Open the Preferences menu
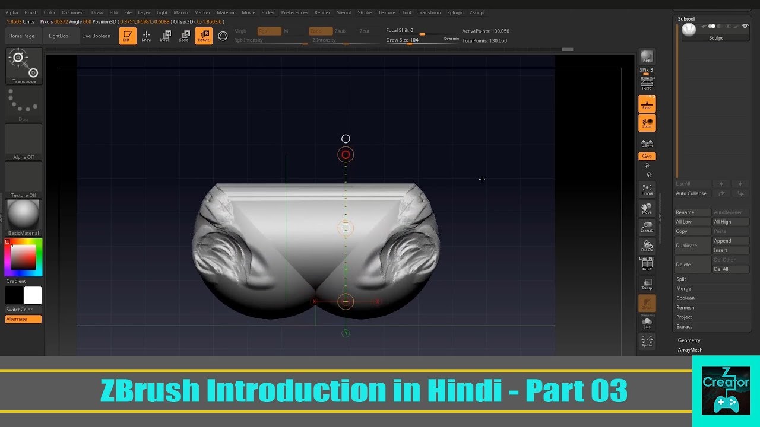 pyautogui.click(x=294, y=12)
